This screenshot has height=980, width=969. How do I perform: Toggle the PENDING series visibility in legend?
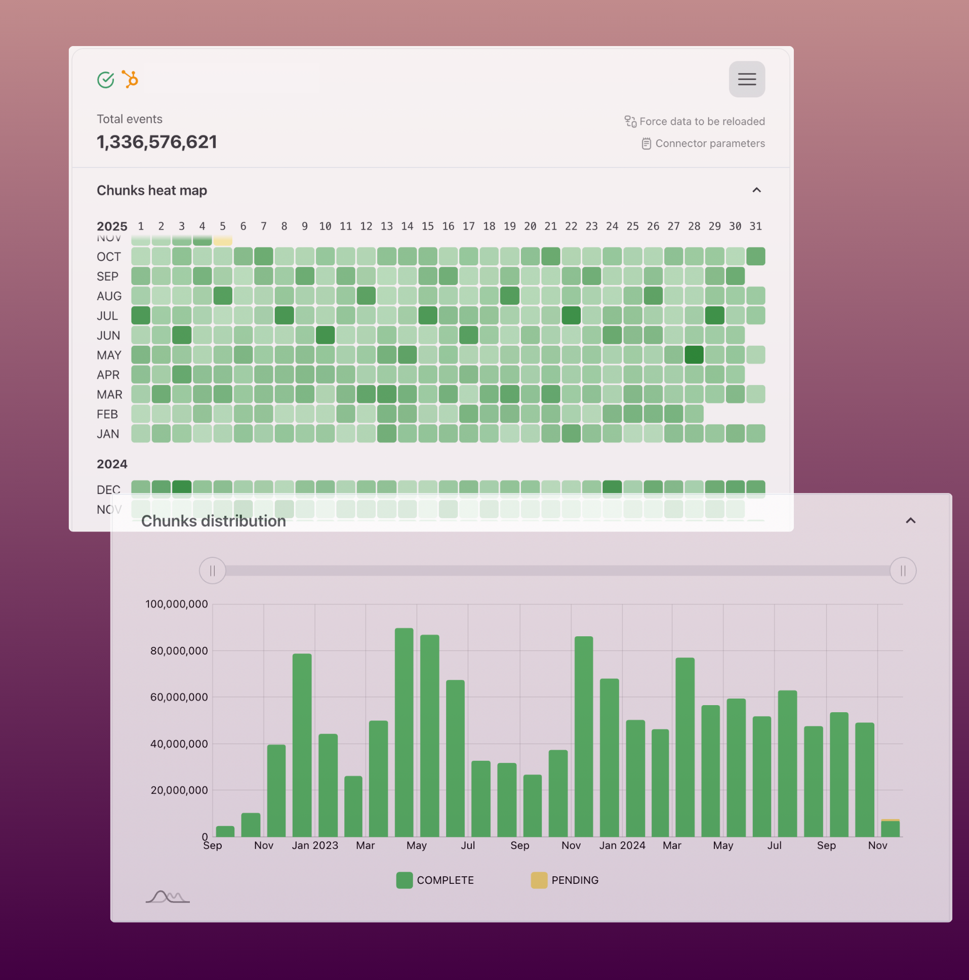tap(574, 880)
